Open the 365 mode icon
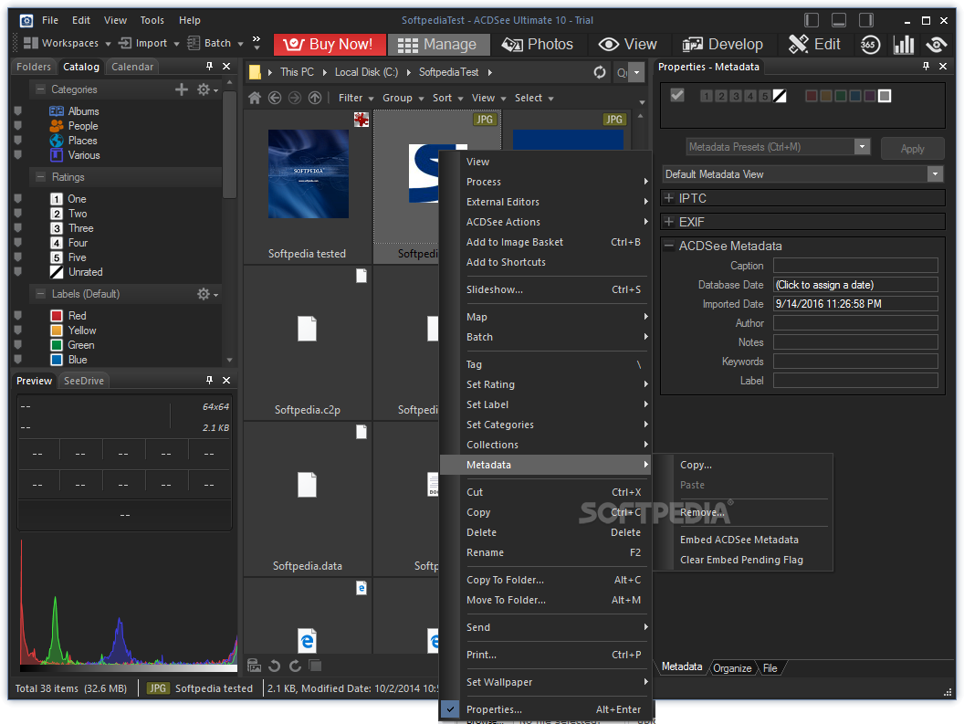The height and width of the screenshot is (724, 964). [870, 45]
